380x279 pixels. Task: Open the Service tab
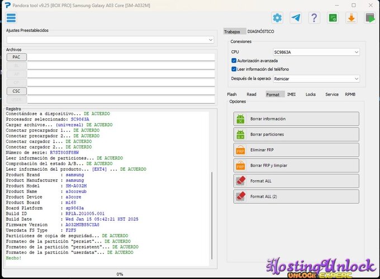click(x=332, y=94)
